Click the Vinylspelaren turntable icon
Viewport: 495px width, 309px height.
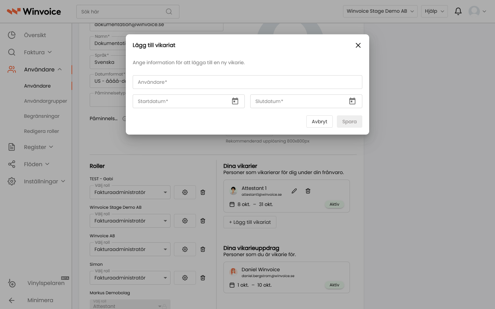coord(12,283)
